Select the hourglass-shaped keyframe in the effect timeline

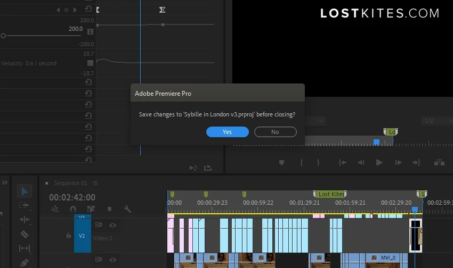click(x=163, y=10)
